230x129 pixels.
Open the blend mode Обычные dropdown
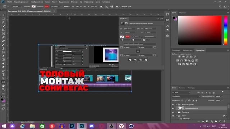click(186, 96)
